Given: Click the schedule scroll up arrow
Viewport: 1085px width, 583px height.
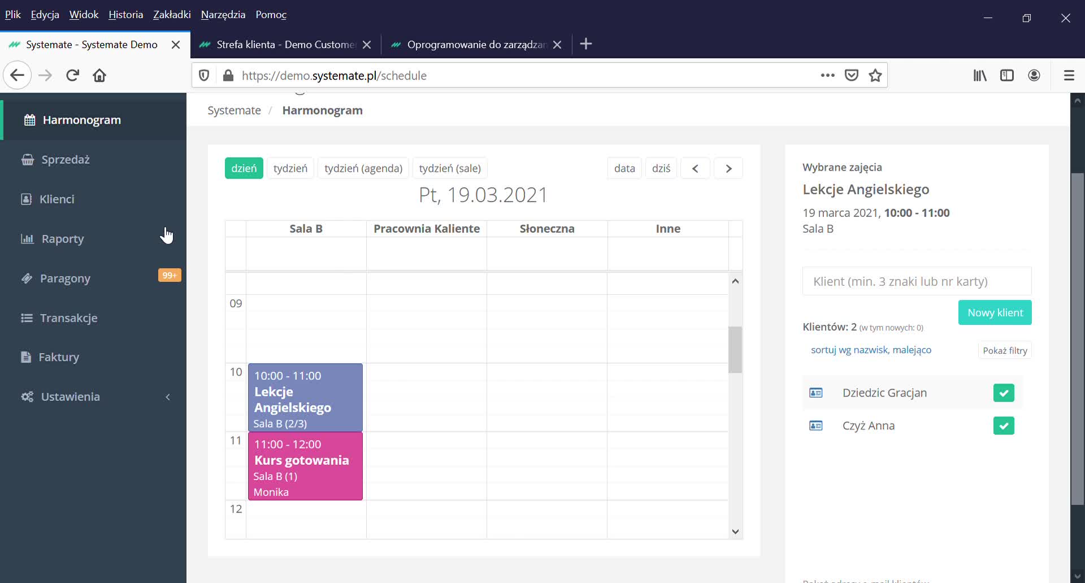Looking at the screenshot, I should coord(735,281).
